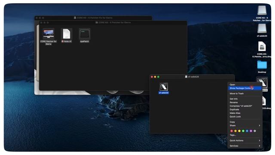Apply the purple tag color
Image resolution: width=275 pixels, height=155 pixels.
click(251, 131)
